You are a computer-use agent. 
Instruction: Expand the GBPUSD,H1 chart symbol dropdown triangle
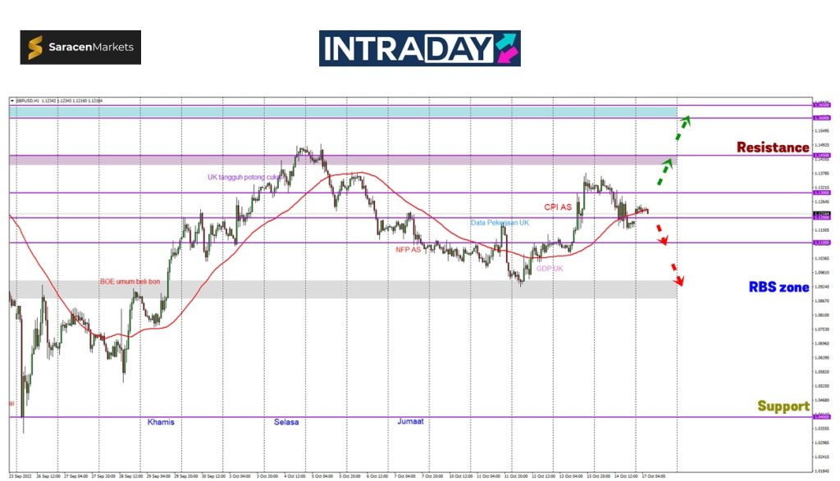pyautogui.click(x=11, y=100)
